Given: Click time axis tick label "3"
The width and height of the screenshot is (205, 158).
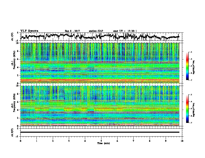Looking at the screenshot, I should [x=69, y=141].
